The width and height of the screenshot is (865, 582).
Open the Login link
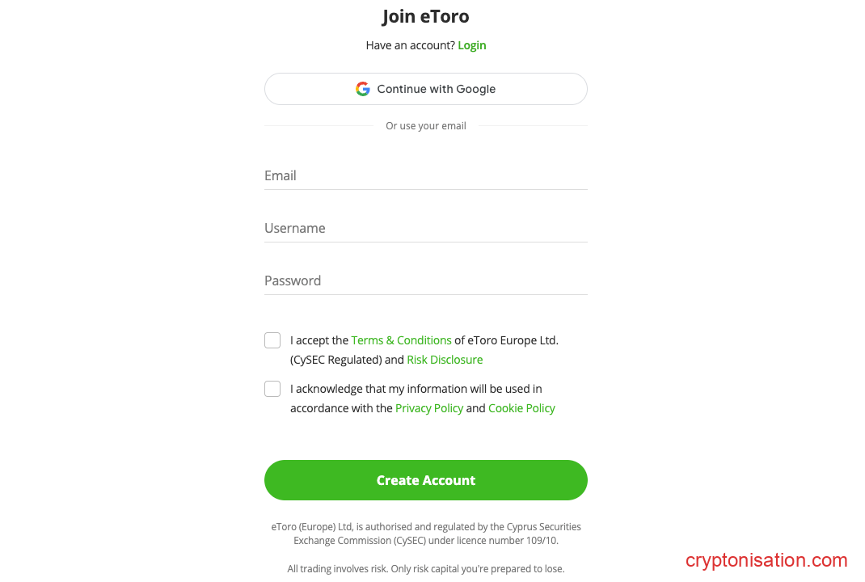coord(472,45)
